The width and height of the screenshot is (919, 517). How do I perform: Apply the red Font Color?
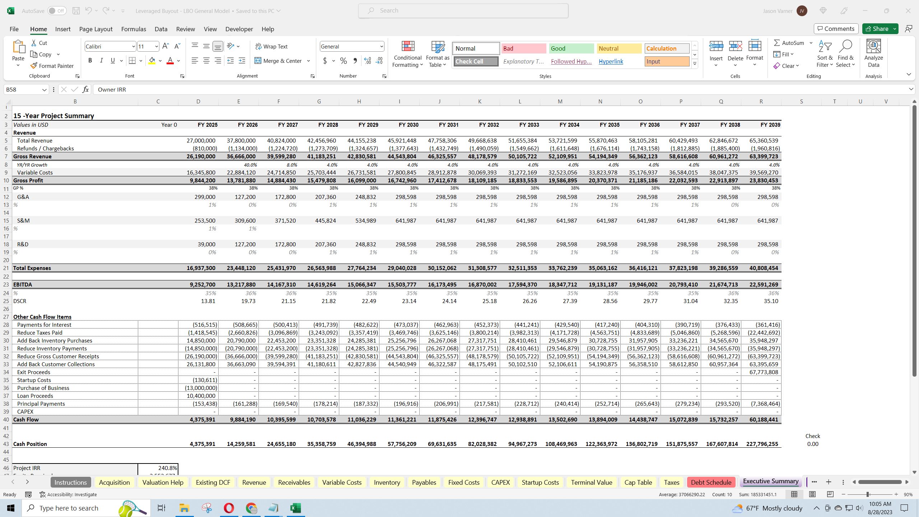(x=170, y=61)
